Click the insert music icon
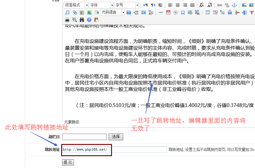Viewport: 255px width, 168px height. (67, 12)
